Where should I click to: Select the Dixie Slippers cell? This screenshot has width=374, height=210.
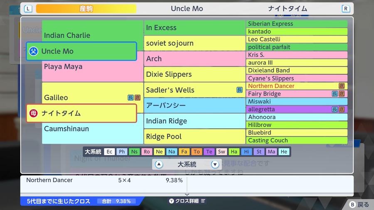point(194,74)
